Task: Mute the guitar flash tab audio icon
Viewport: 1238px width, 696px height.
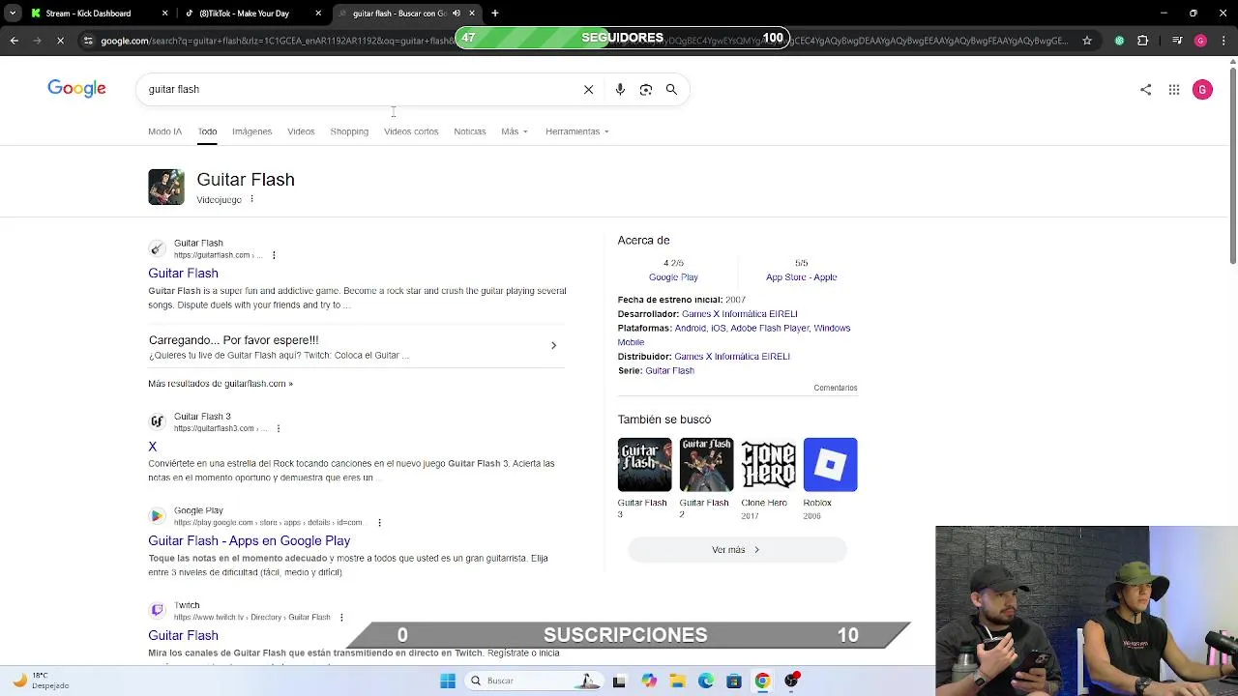Action: click(457, 14)
